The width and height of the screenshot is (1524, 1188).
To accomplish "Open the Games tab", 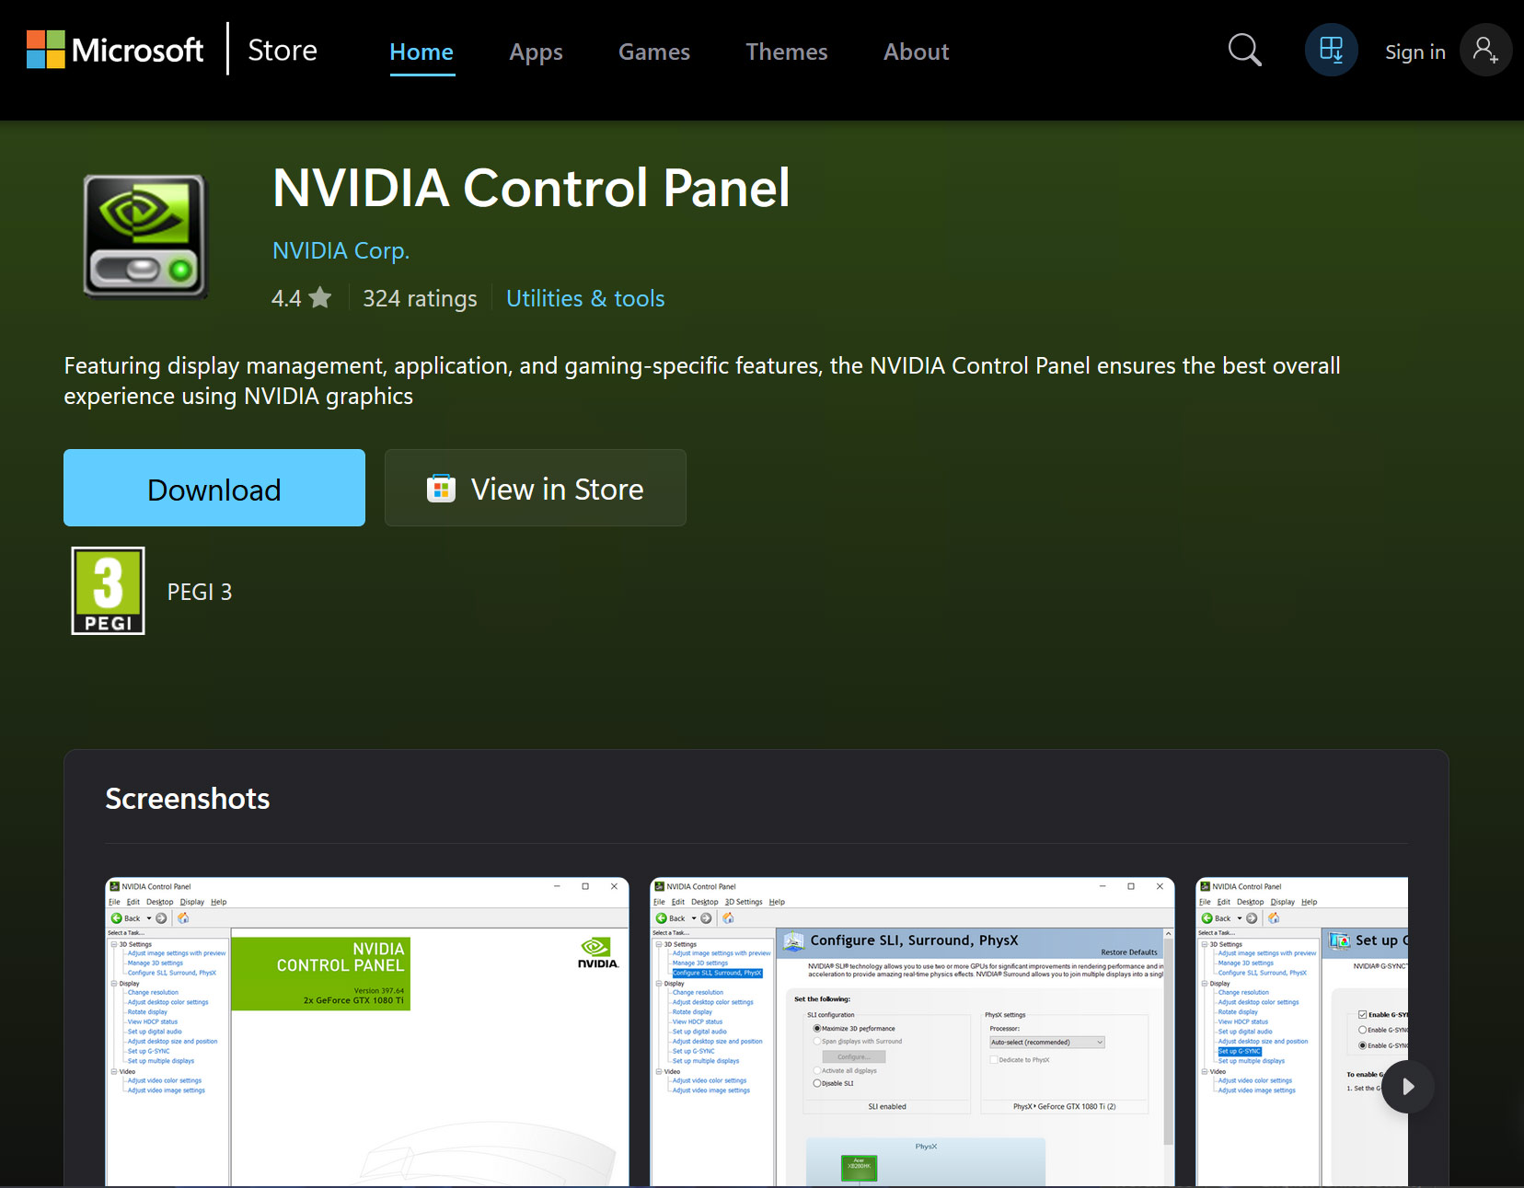I will click(x=654, y=52).
